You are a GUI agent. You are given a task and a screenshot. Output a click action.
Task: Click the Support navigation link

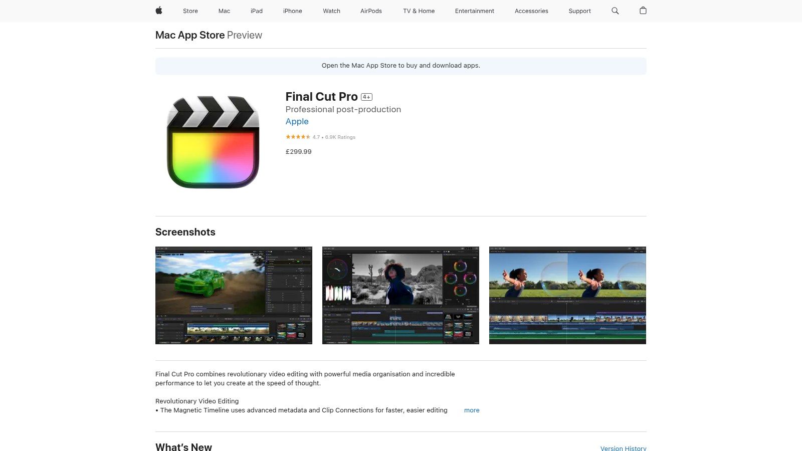tap(579, 11)
